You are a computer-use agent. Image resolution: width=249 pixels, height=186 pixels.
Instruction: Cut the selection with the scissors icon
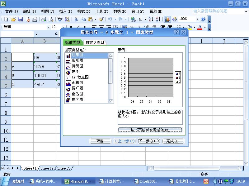[x=76, y=19]
